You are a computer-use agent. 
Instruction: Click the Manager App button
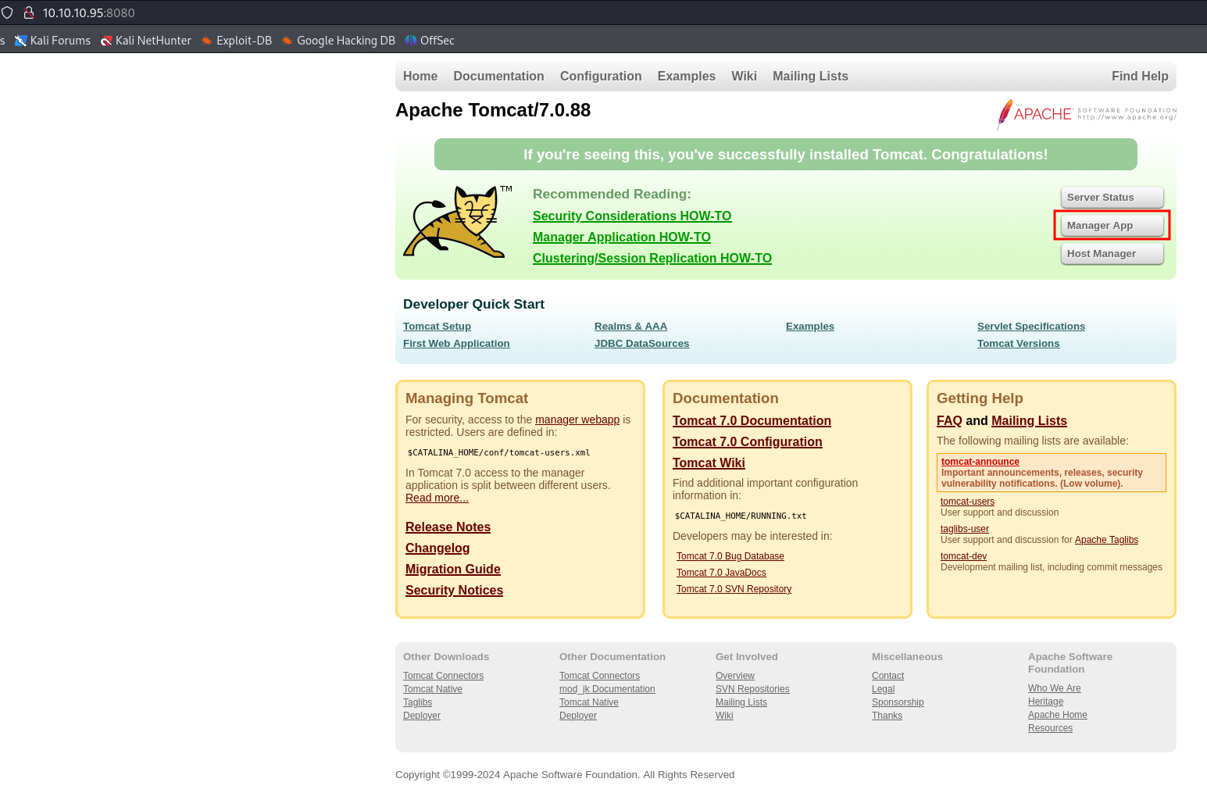[1112, 226]
